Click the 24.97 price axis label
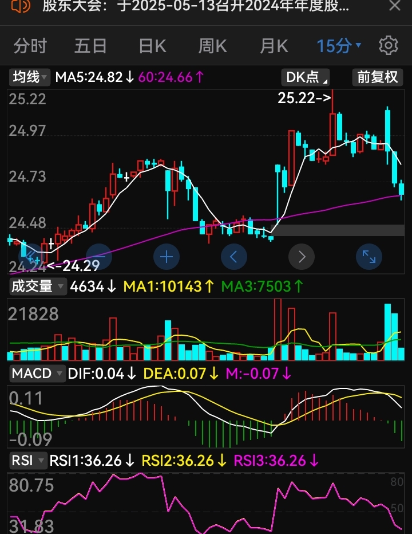This screenshot has height=534, width=412. [x=27, y=131]
